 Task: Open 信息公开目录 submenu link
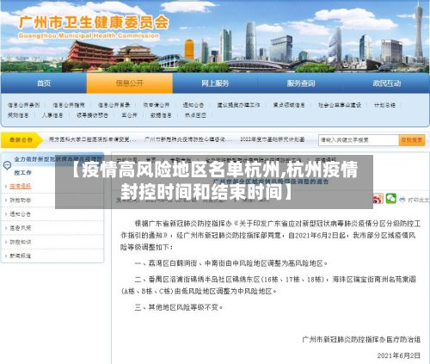pos(114,105)
